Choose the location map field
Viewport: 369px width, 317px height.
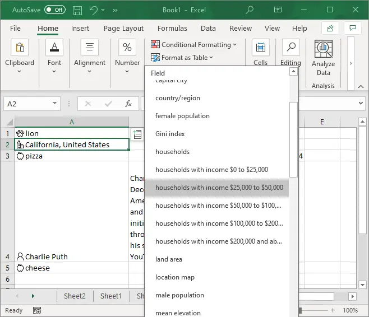(x=216, y=277)
